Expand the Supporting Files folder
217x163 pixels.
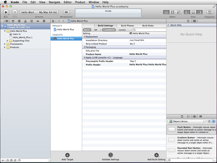[x=7, y=41]
